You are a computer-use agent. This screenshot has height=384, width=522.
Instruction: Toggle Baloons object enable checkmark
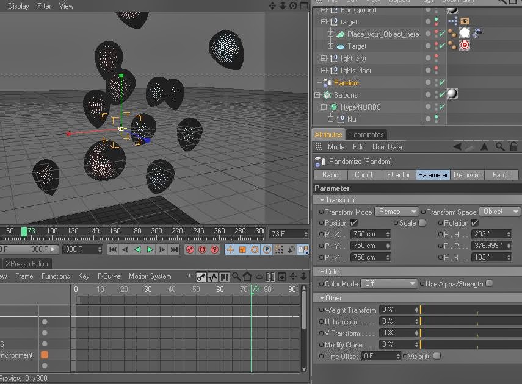click(x=442, y=94)
